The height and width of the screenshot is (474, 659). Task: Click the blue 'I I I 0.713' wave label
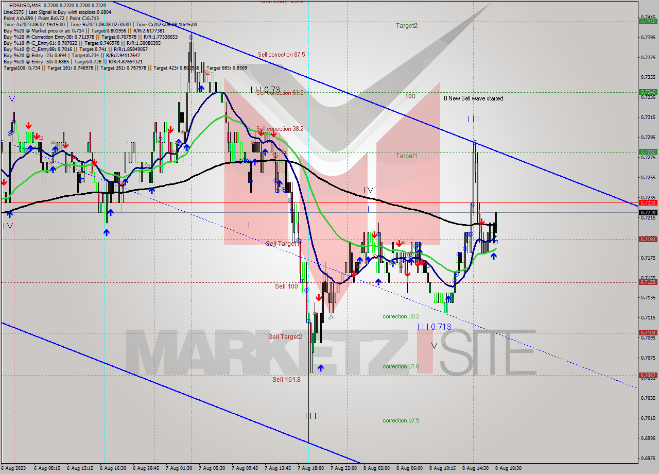click(434, 327)
